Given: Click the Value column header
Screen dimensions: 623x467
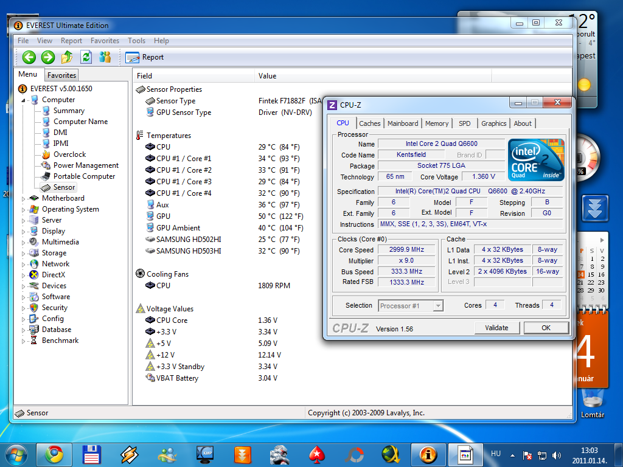Looking at the screenshot, I should [x=373, y=76].
